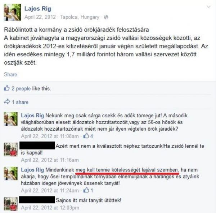Open the post options chevron dropdown

click(x=209, y=7)
